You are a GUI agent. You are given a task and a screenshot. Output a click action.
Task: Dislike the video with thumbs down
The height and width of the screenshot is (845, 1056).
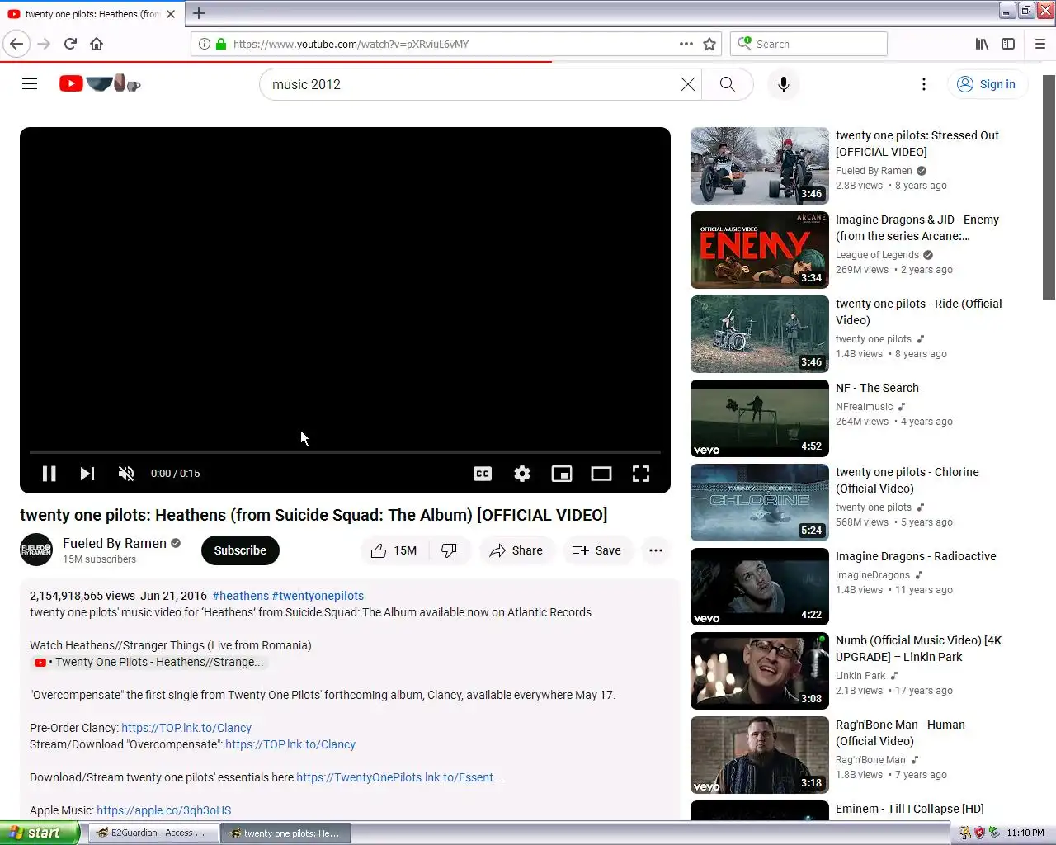(450, 550)
